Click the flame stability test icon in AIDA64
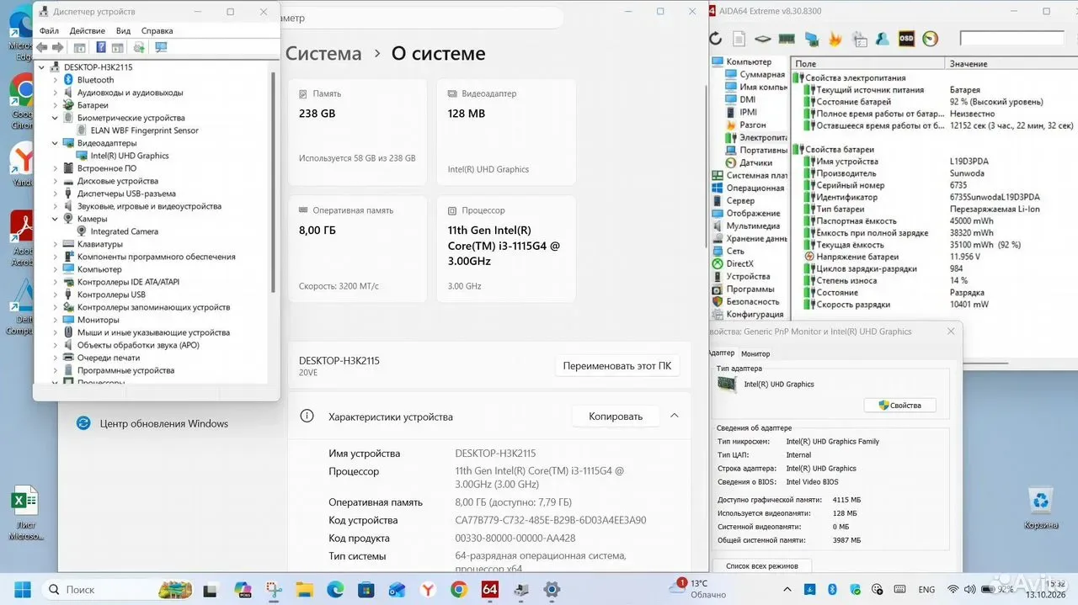The height and width of the screenshot is (605, 1078). pos(835,39)
